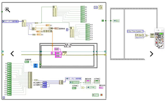This screenshot has height=106, width=165.
Task: Click the Y7 boolean control terminal
Action: coord(9,79)
